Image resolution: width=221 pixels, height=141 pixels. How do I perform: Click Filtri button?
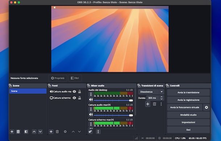75,78
